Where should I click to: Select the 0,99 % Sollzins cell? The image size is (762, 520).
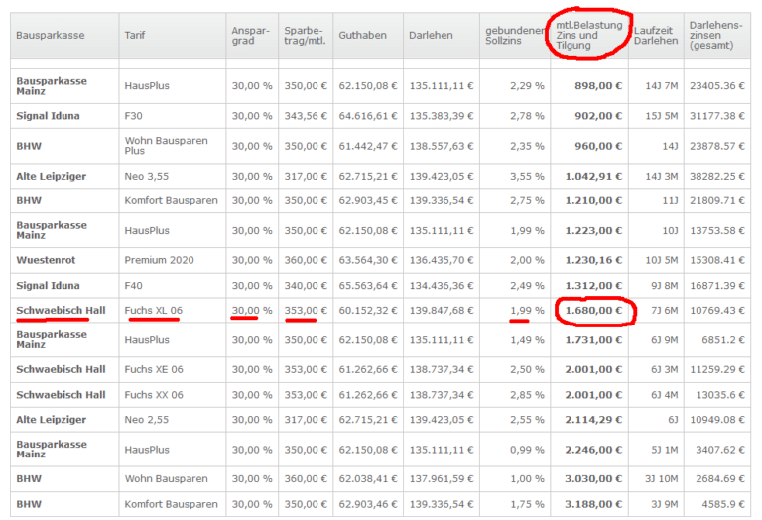527,450
